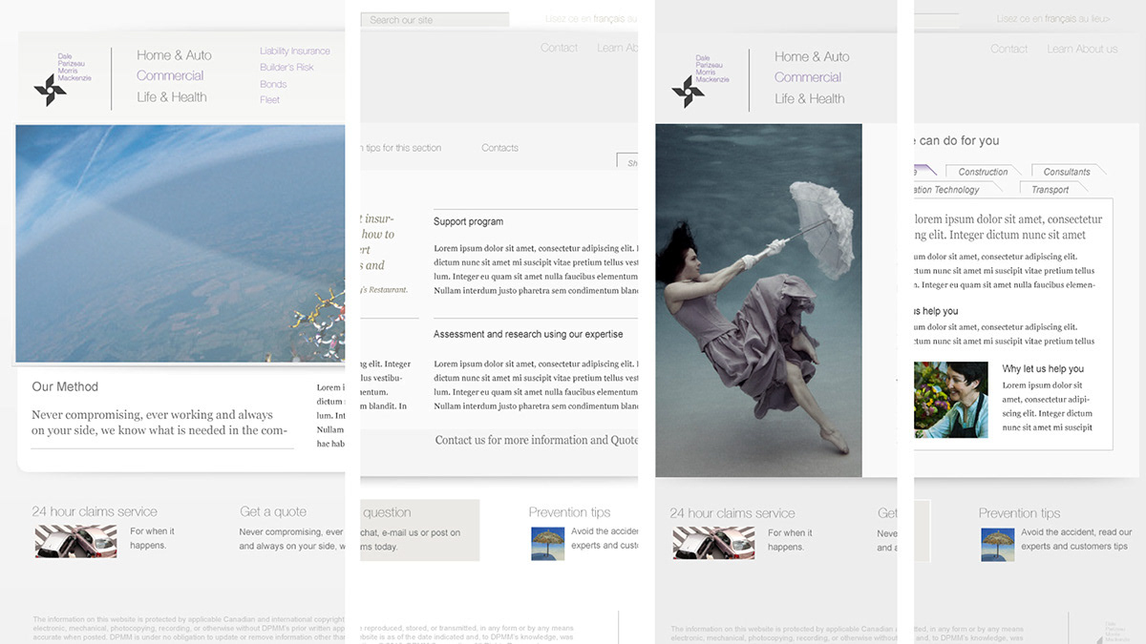This screenshot has height=644, width=1146.
Task: Click the crashed car thumbnail in leftmost page
Action: tap(75, 541)
